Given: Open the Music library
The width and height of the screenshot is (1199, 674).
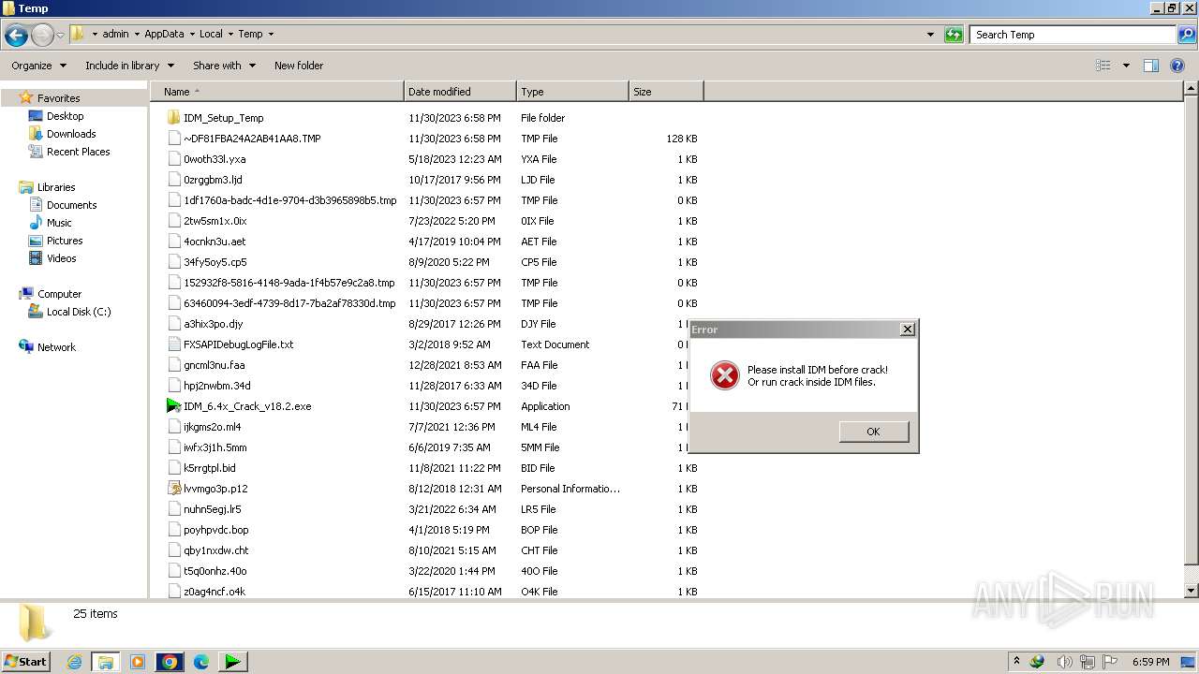Looking at the screenshot, I should pyautogui.click(x=59, y=223).
